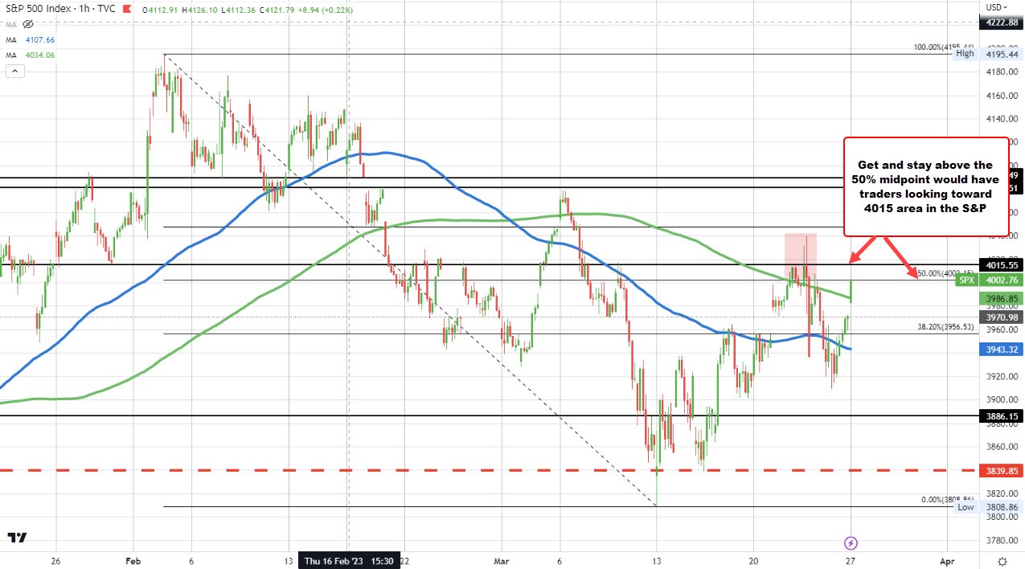Click the Apr label on time axis
Viewport: 1025px width, 569px height.
[948, 561]
